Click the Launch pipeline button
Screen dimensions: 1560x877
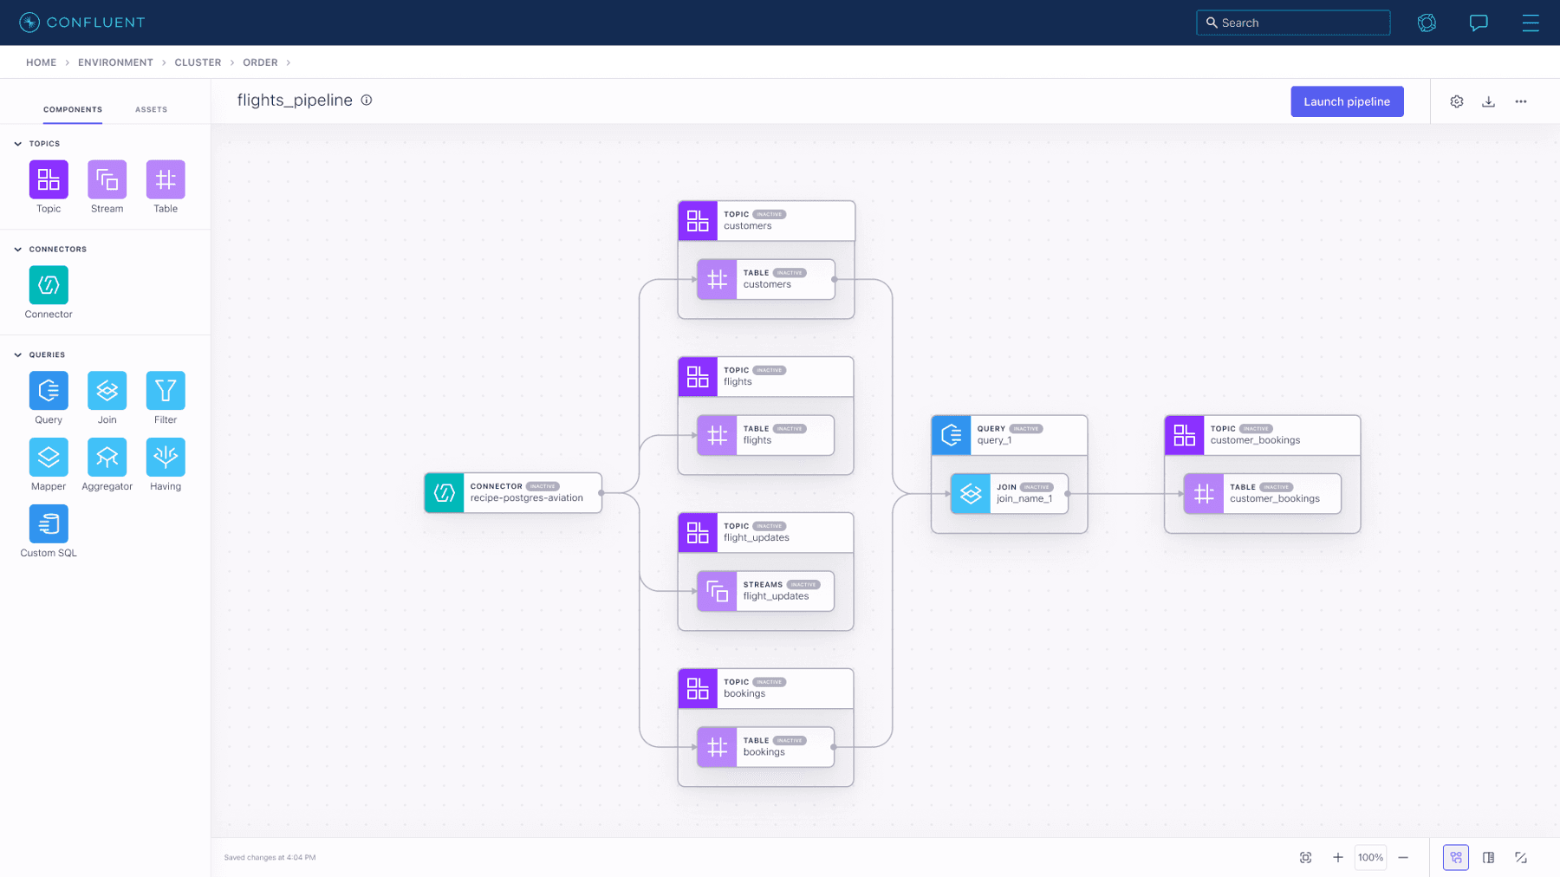pyautogui.click(x=1347, y=101)
